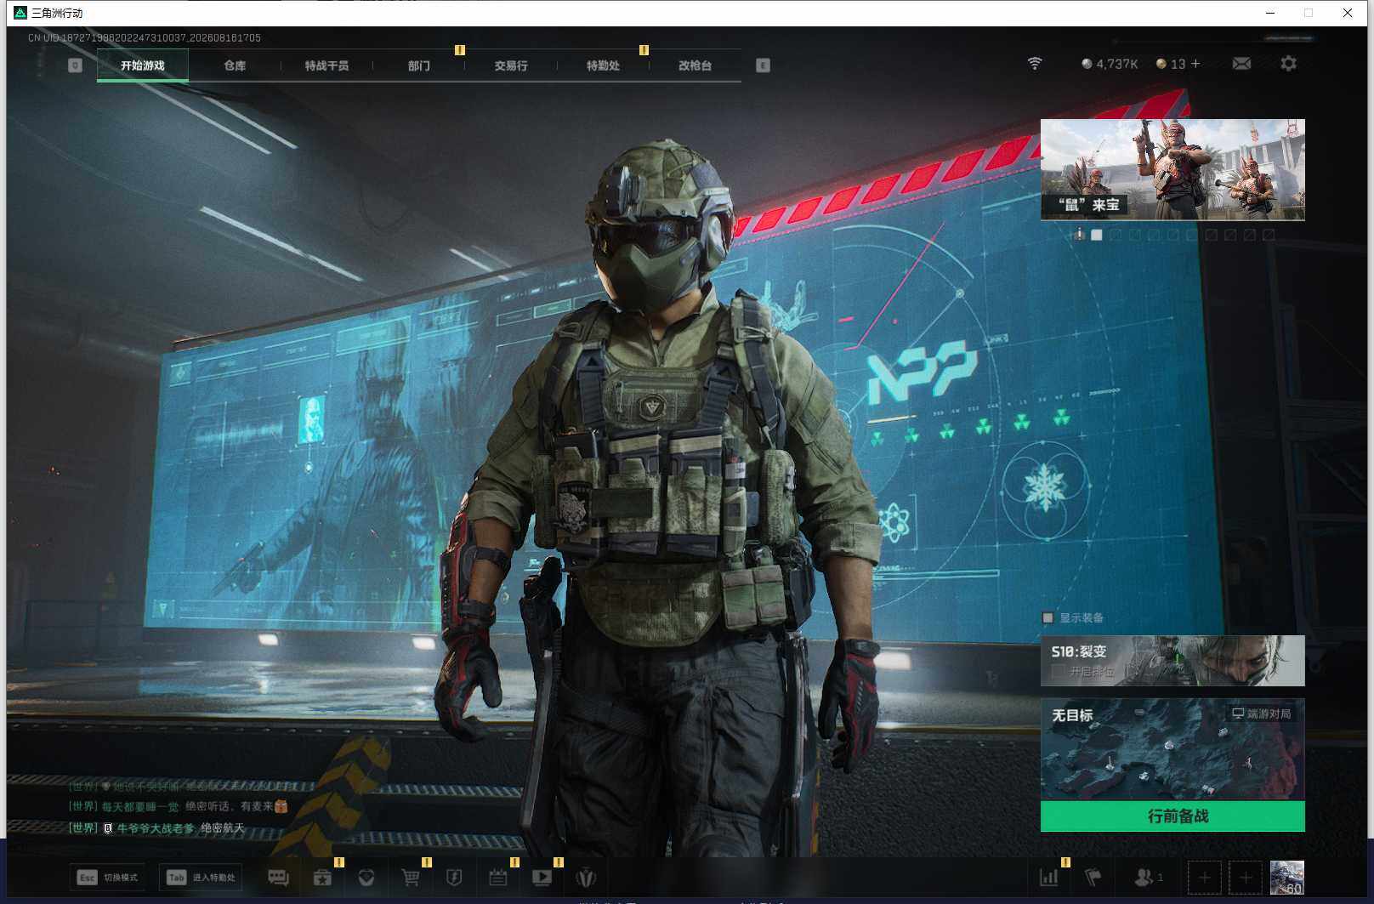Screen dimensions: 1374x904
Task: Open the shopping cart store icon
Action: point(411,878)
